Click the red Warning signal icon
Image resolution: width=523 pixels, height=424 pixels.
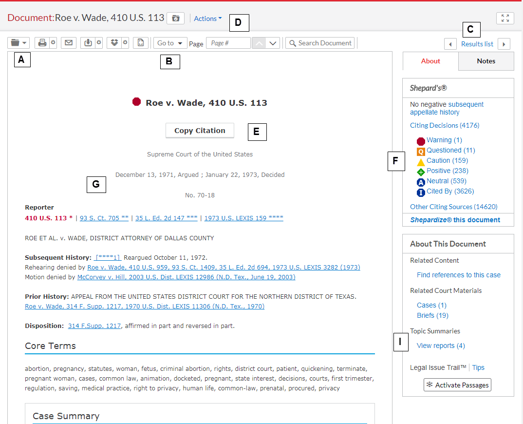(421, 141)
